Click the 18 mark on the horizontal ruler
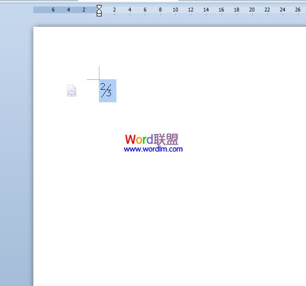This screenshot has width=306, height=286. coord(237,10)
